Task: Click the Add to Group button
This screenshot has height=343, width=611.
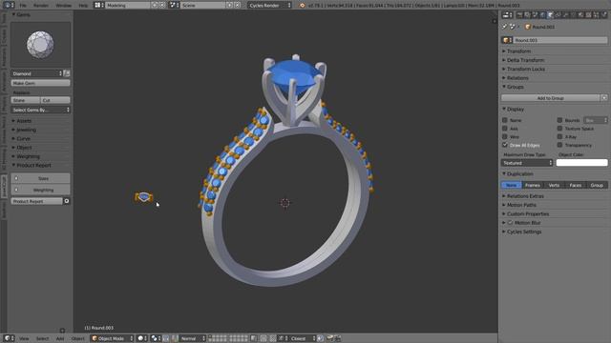Action: point(550,98)
